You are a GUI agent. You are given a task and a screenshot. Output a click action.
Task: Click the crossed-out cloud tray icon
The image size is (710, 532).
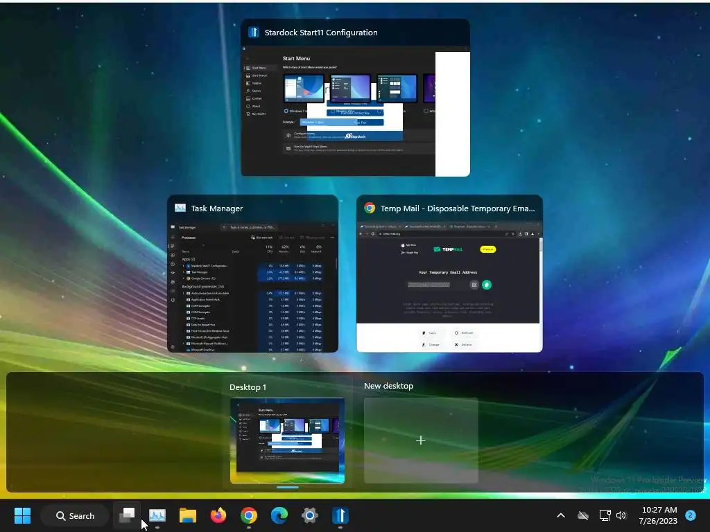583,515
